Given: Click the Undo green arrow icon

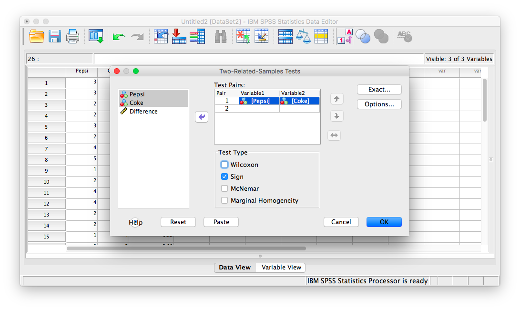Looking at the screenshot, I should tap(119, 37).
